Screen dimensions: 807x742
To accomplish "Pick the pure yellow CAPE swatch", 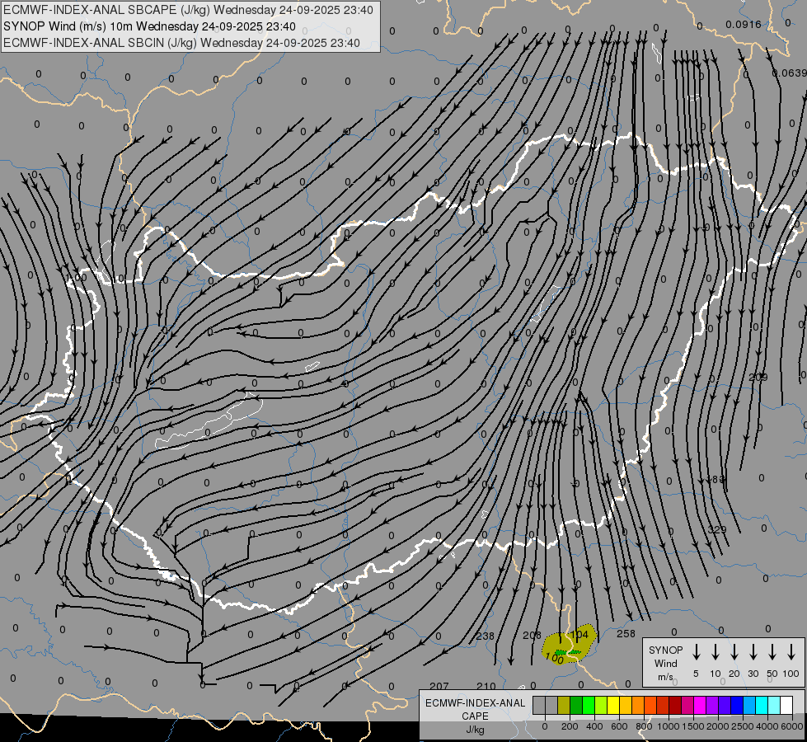I will point(613,705).
